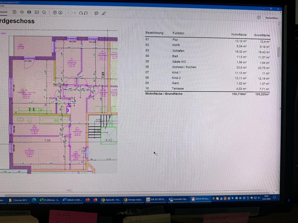The height and width of the screenshot is (223, 298).
Task: Select the highlighter pen tool
Action: point(104,13)
